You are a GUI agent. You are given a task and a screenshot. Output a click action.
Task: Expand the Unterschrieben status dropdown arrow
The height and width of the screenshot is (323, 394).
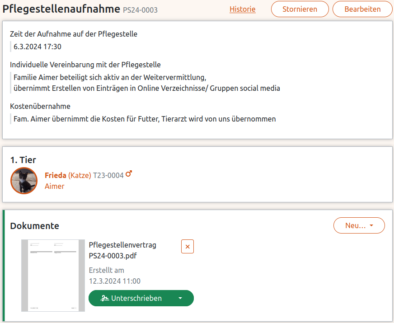[x=179, y=298]
